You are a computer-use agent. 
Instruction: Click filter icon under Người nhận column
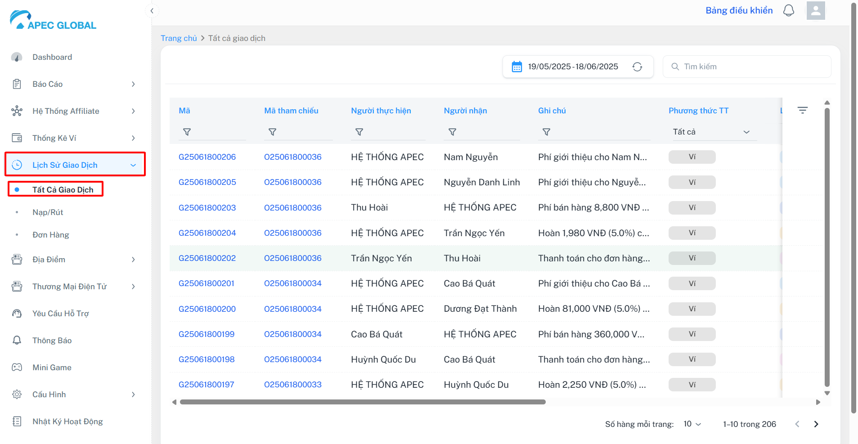(452, 132)
